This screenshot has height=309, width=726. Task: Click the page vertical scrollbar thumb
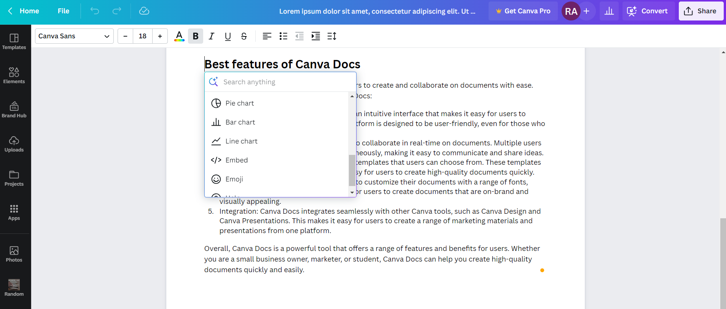pos(723,263)
